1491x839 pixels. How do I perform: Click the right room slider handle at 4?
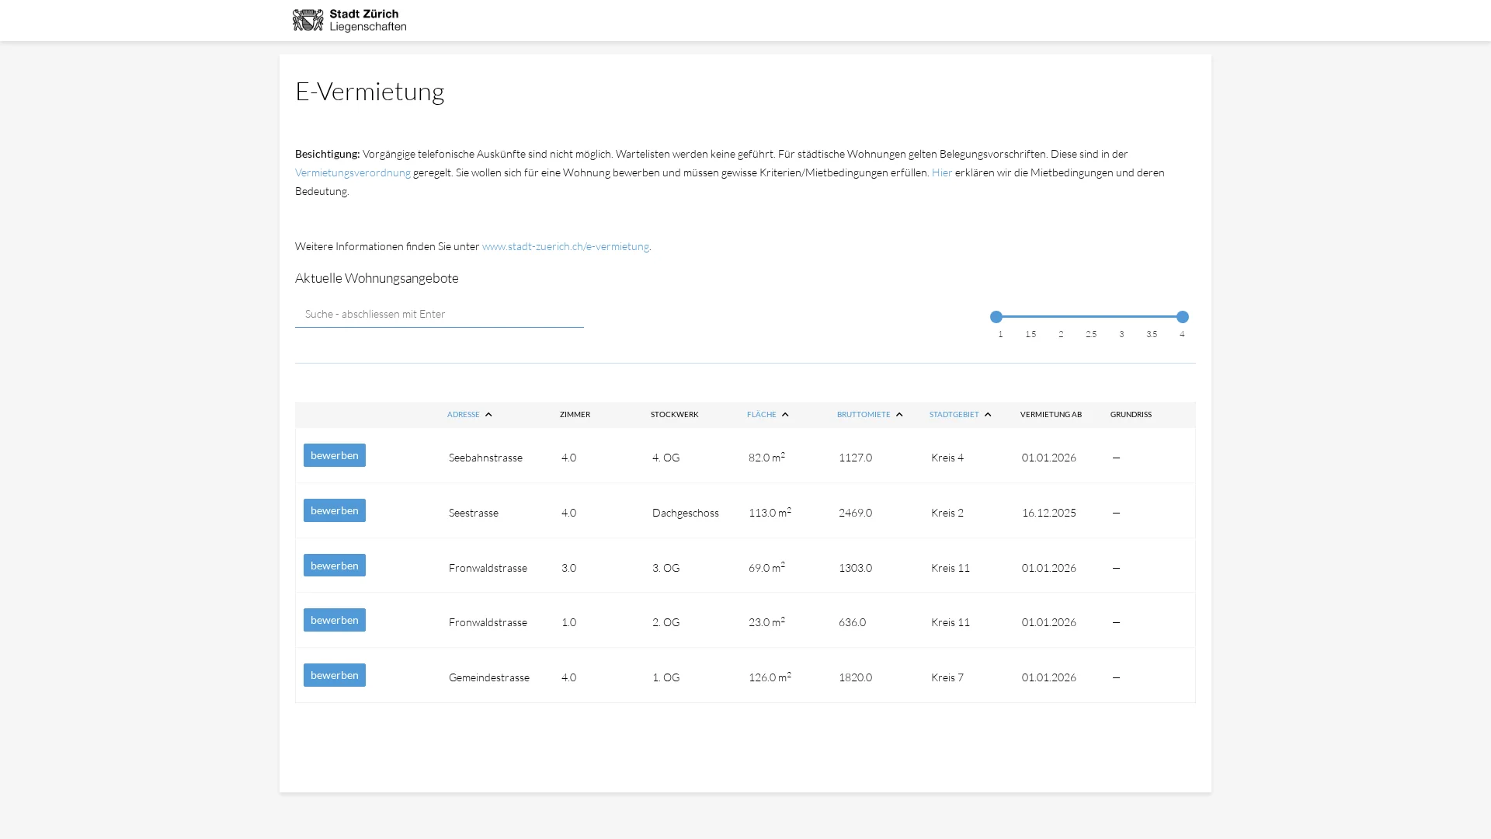coord(1182,317)
